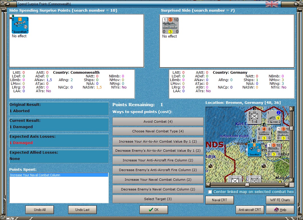Click the Germany 'NMov: 3' value

pyautogui.click(x=282, y=80)
